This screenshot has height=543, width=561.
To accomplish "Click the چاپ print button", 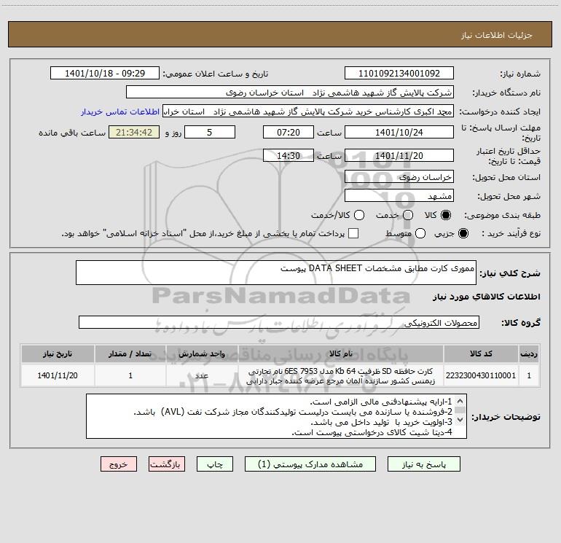I will 215,464.
